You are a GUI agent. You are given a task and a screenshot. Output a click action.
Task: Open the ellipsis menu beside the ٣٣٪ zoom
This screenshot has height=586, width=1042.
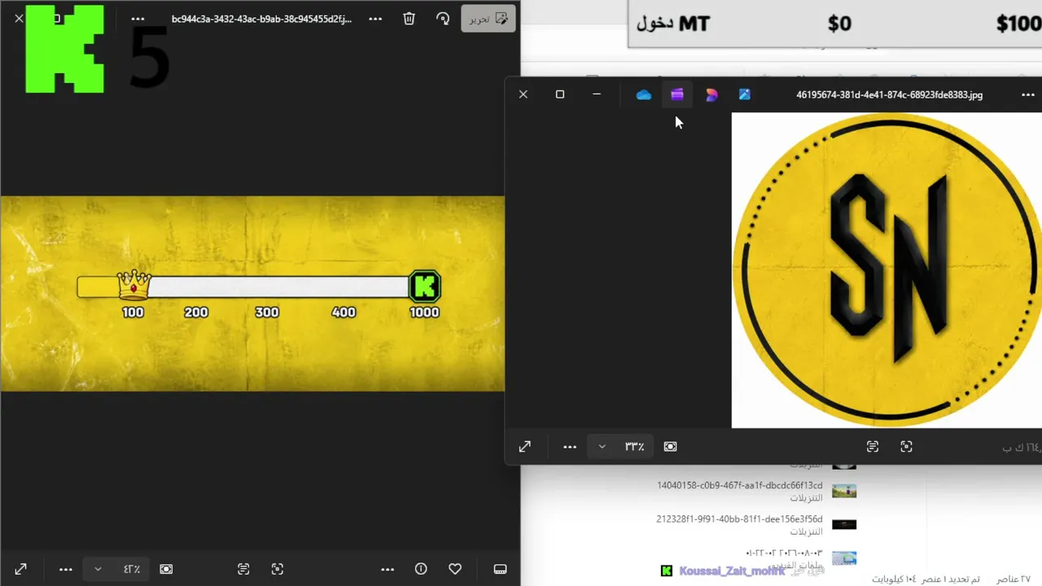click(570, 446)
